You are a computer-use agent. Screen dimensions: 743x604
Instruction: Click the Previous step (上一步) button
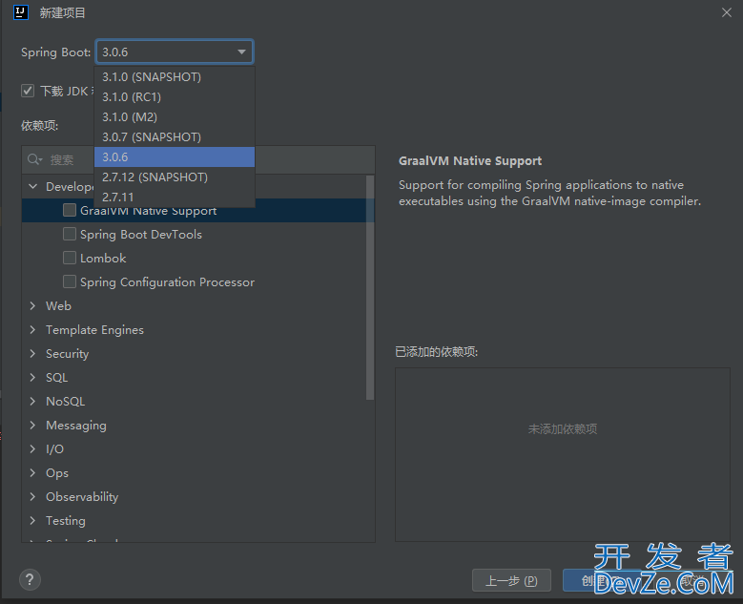point(511,580)
